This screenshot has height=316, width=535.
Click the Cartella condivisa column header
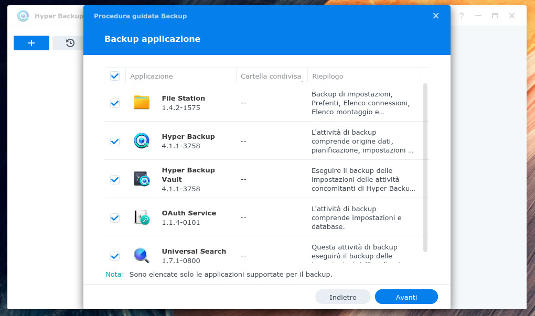click(272, 76)
